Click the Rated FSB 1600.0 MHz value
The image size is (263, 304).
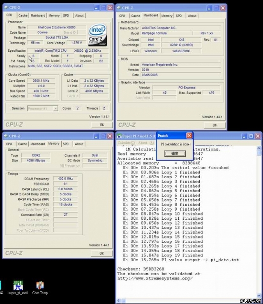[x=41, y=96]
